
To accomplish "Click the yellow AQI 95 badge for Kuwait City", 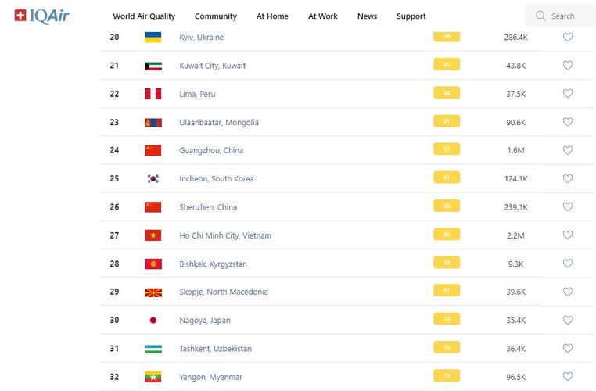I will click(x=447, y=65).
